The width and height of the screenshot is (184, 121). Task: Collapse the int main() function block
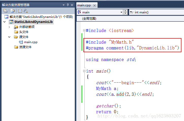click(84, 71)
